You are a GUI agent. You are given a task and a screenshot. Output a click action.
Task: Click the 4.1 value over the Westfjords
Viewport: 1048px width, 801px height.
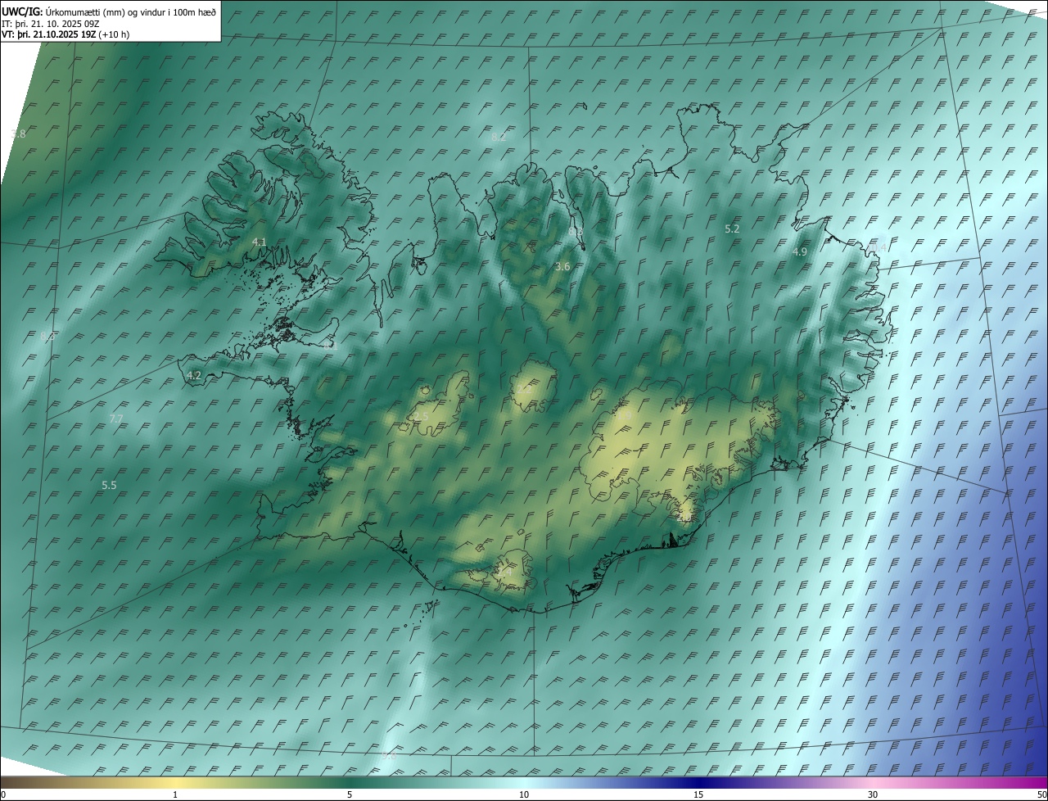[x=260, y=242]
